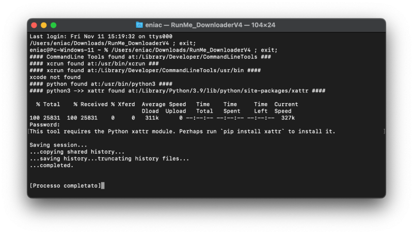Click the green zoom window button

click(x=54, y=25)
